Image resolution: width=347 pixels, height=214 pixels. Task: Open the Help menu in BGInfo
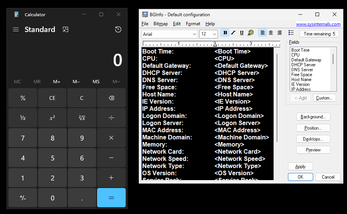click(210, 24)
